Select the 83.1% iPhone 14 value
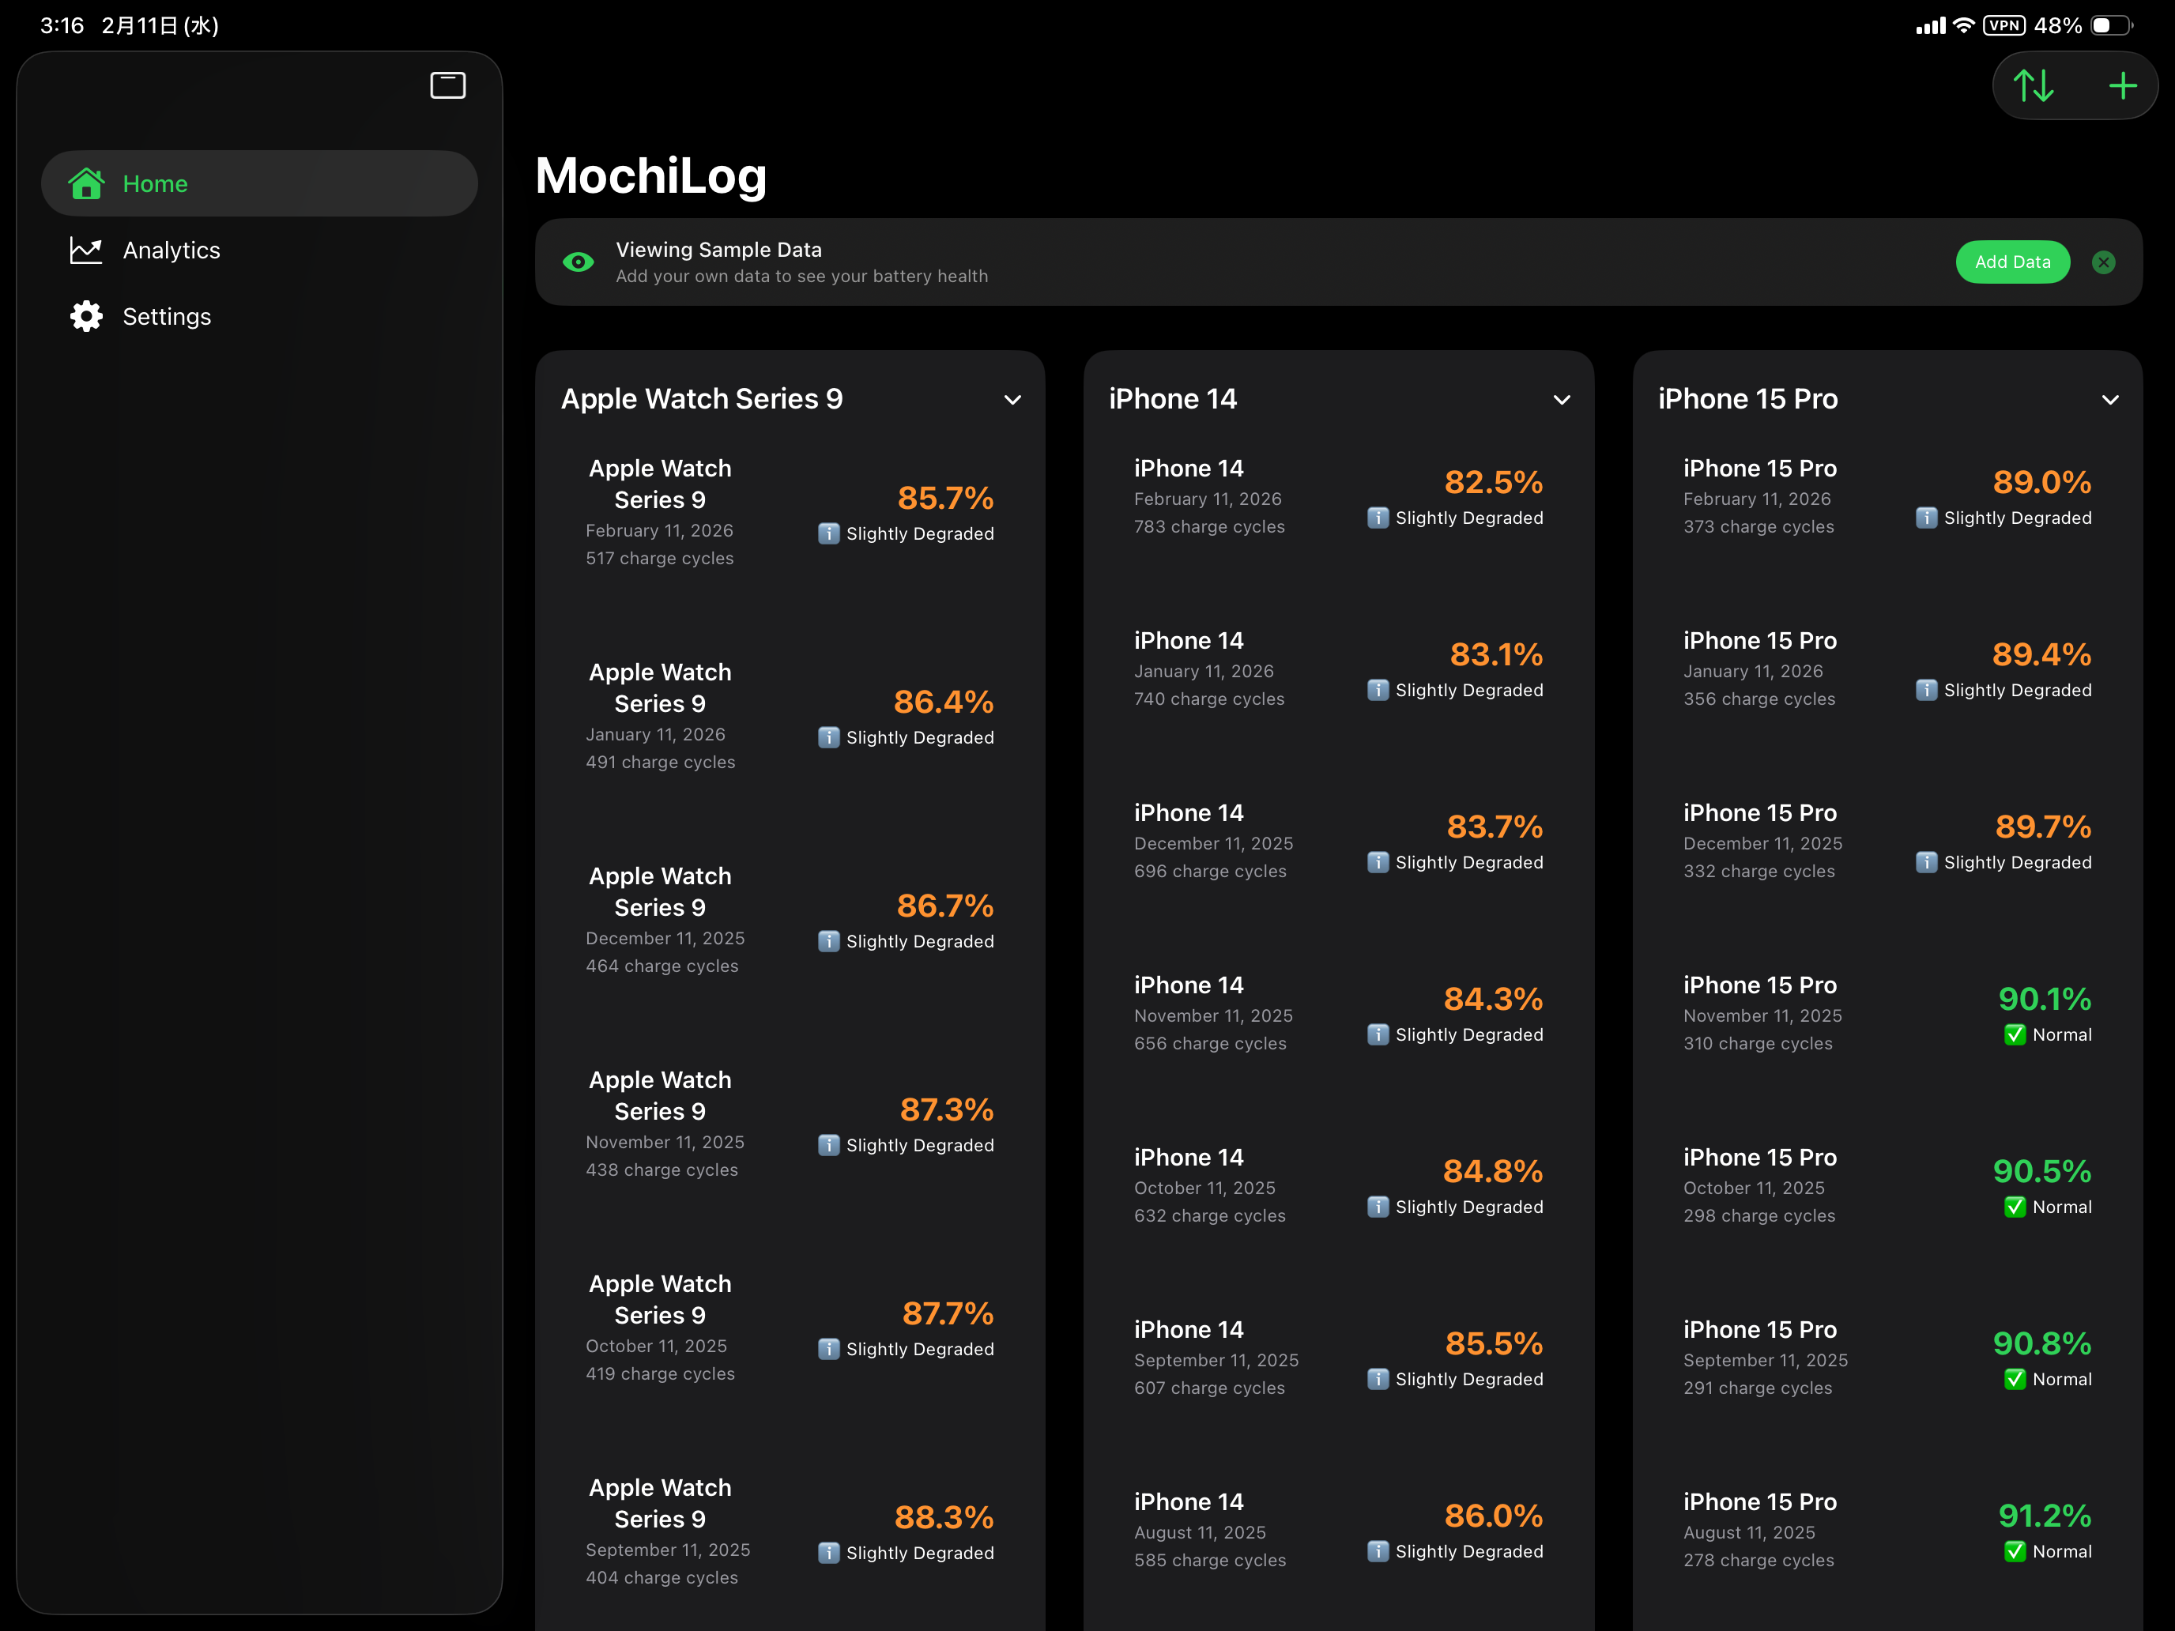Viewport: 2175px width, 1631px height. (1497, 655)
